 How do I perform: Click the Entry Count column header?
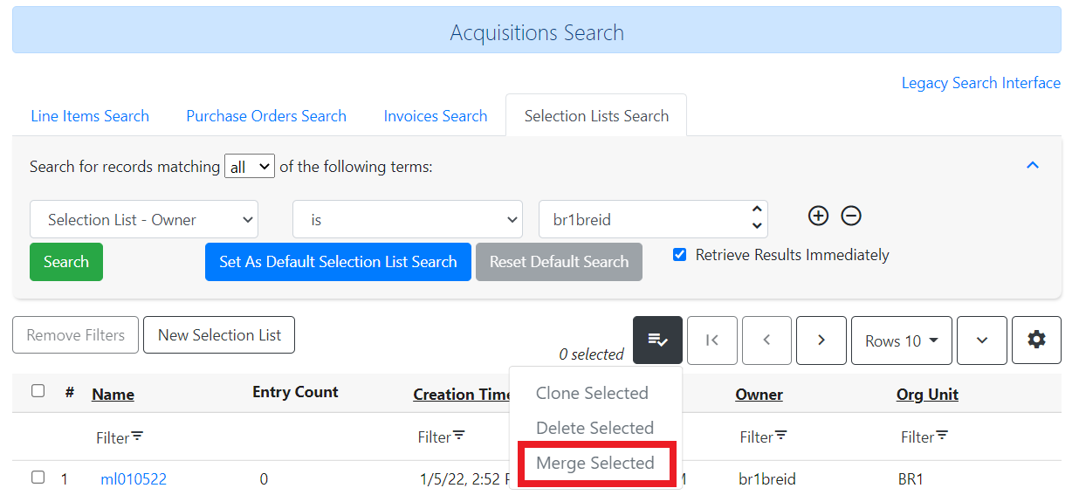[295, 392]
